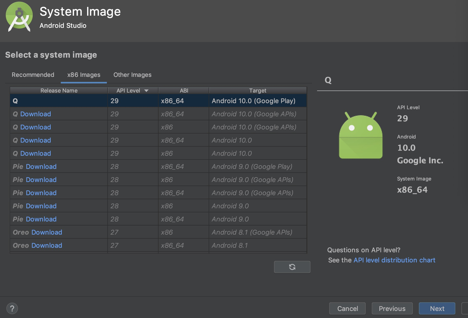468x318 pixels.
Task: Go back with the Previous button
Action: click(392, 308)
